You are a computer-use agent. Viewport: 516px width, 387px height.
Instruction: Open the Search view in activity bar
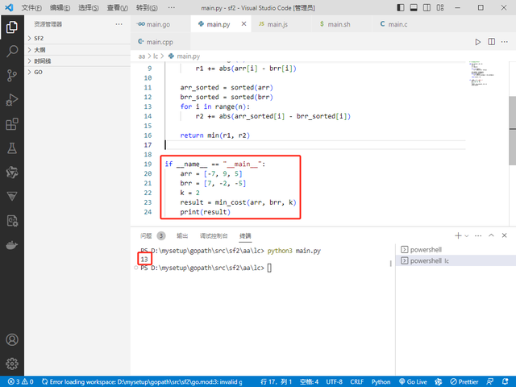pos(12,51)
